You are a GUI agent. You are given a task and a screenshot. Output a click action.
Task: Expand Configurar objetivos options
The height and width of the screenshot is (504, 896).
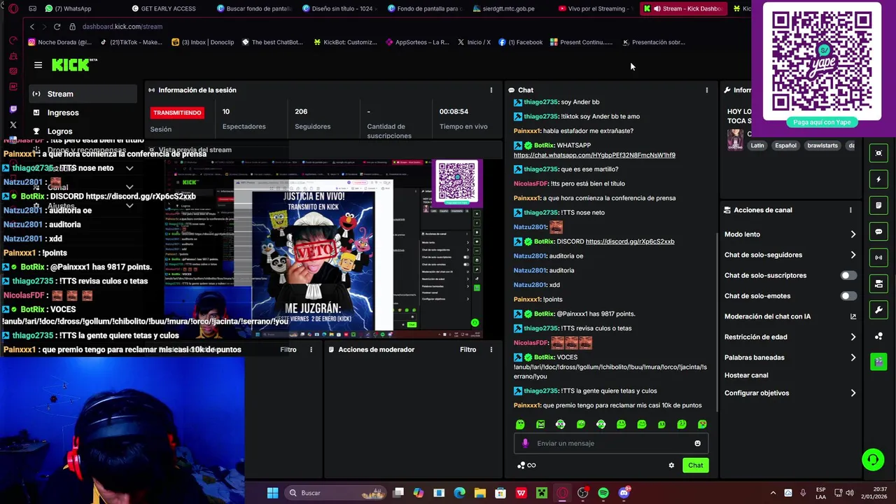click(x=853, y=393)
